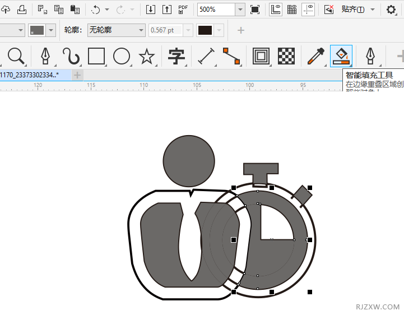Open Options with the gear button
Image resolution: width=404 pixels, height=315 pixels.
coord(391,10)
